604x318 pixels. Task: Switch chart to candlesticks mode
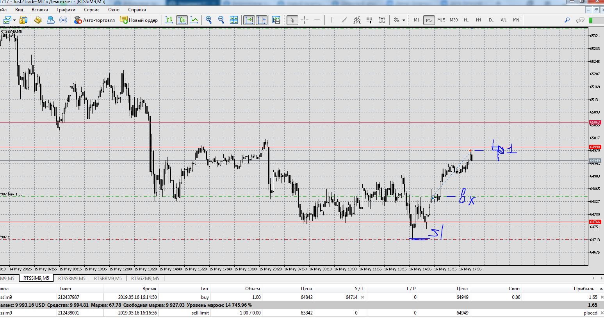pyautogui.click(x=182, y=20)
